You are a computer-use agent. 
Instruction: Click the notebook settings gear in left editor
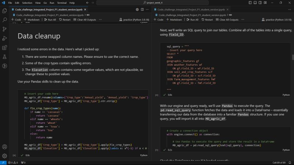[x=137, y=9]
